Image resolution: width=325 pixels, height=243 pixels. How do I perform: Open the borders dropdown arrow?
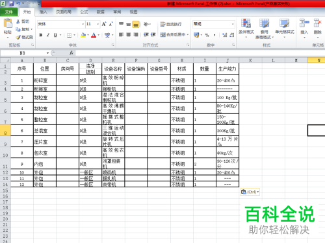pos(74,35)
